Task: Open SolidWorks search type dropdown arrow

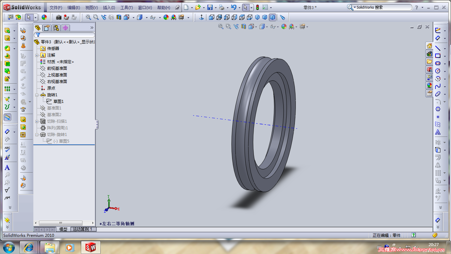Action: point(355,8)
